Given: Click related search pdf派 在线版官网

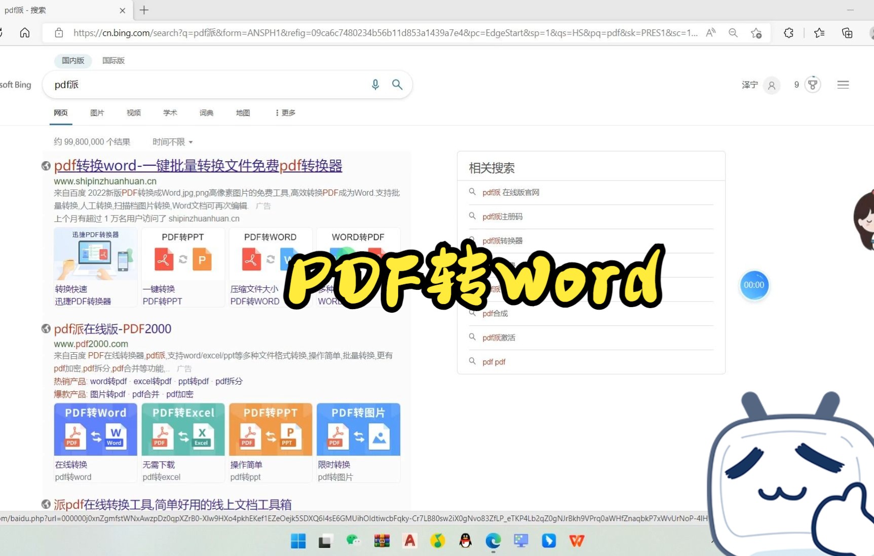Looking at the screenshot, I should point(511,193).
